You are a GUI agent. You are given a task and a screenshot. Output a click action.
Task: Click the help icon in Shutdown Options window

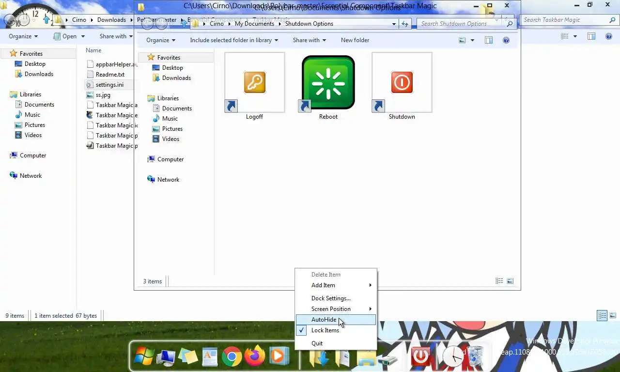(506, 40)
